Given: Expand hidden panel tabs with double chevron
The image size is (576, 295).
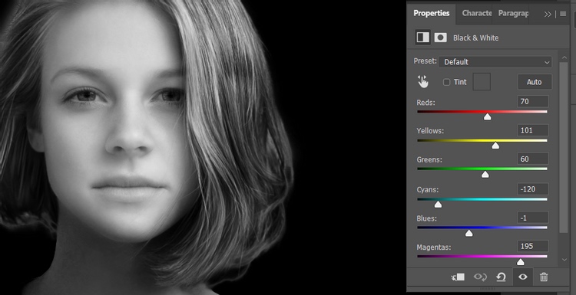Looking at the screenshot, I should 548,15.
